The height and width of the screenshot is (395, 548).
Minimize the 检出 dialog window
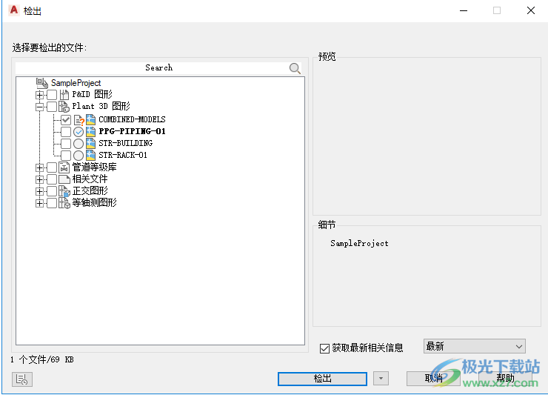464,10
